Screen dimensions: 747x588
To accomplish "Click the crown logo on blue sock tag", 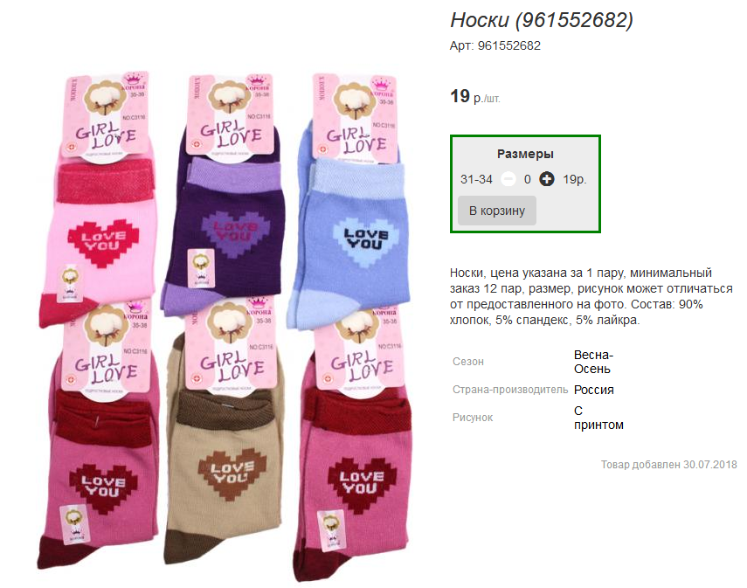I will point(381,85).
